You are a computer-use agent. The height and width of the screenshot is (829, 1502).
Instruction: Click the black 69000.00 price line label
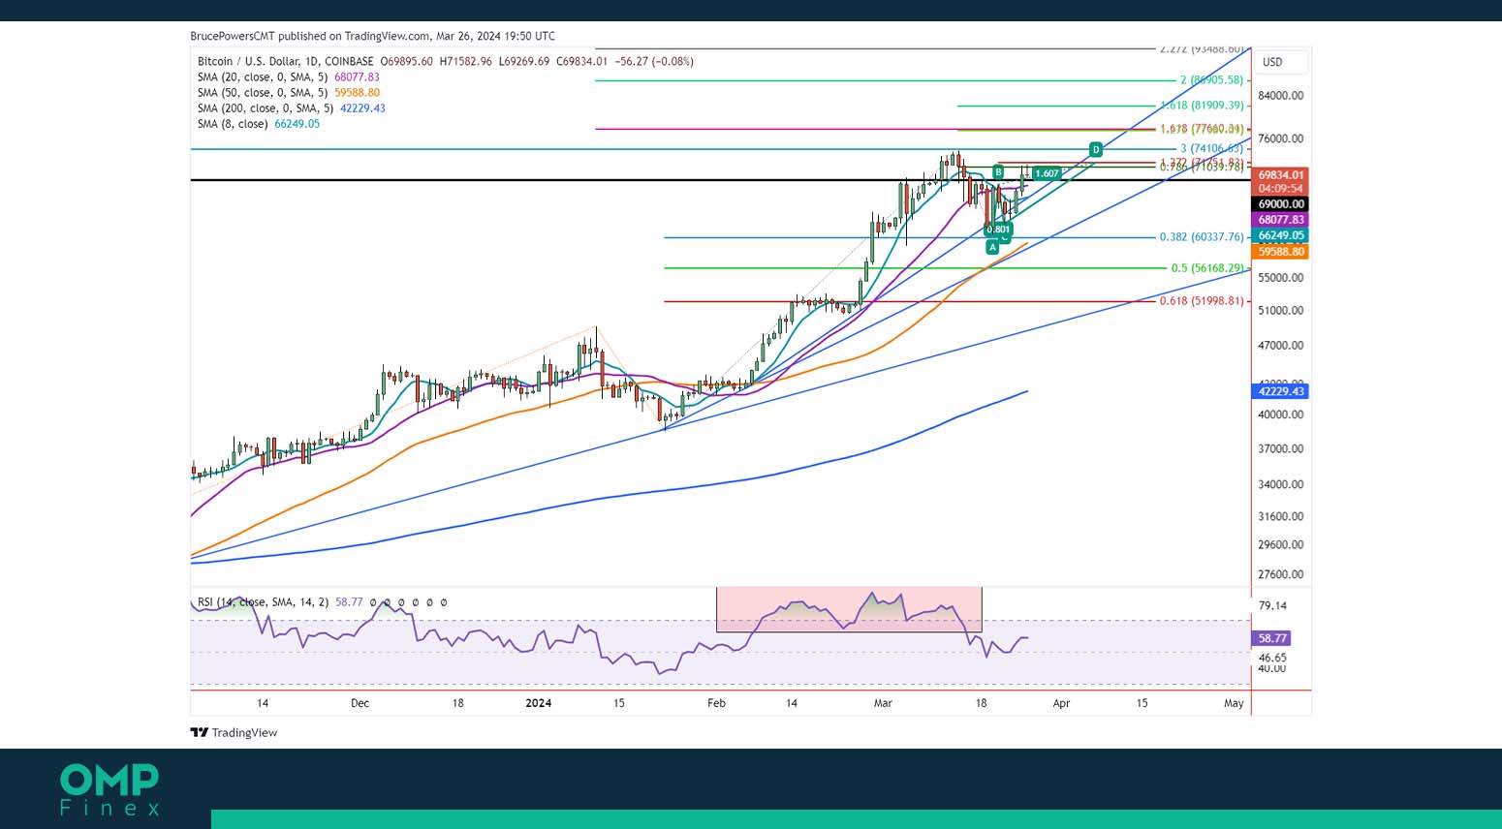(1281, 204)
